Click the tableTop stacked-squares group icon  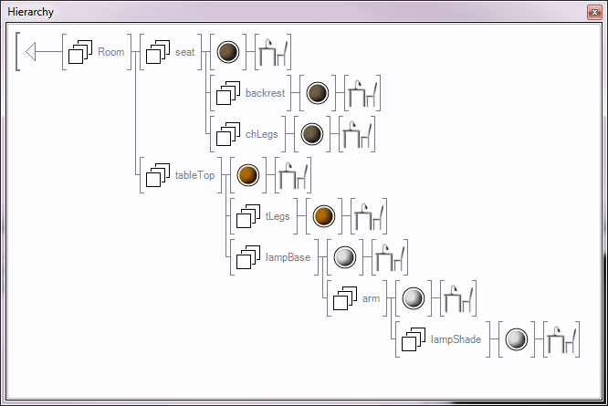click(x=159, y=175)
